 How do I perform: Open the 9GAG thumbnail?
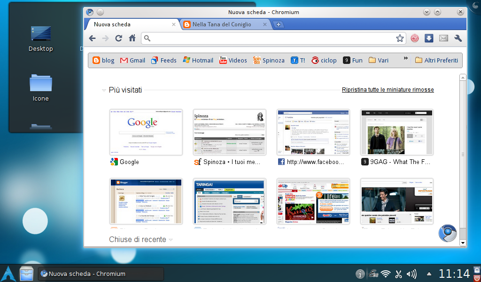pos(396,132)
